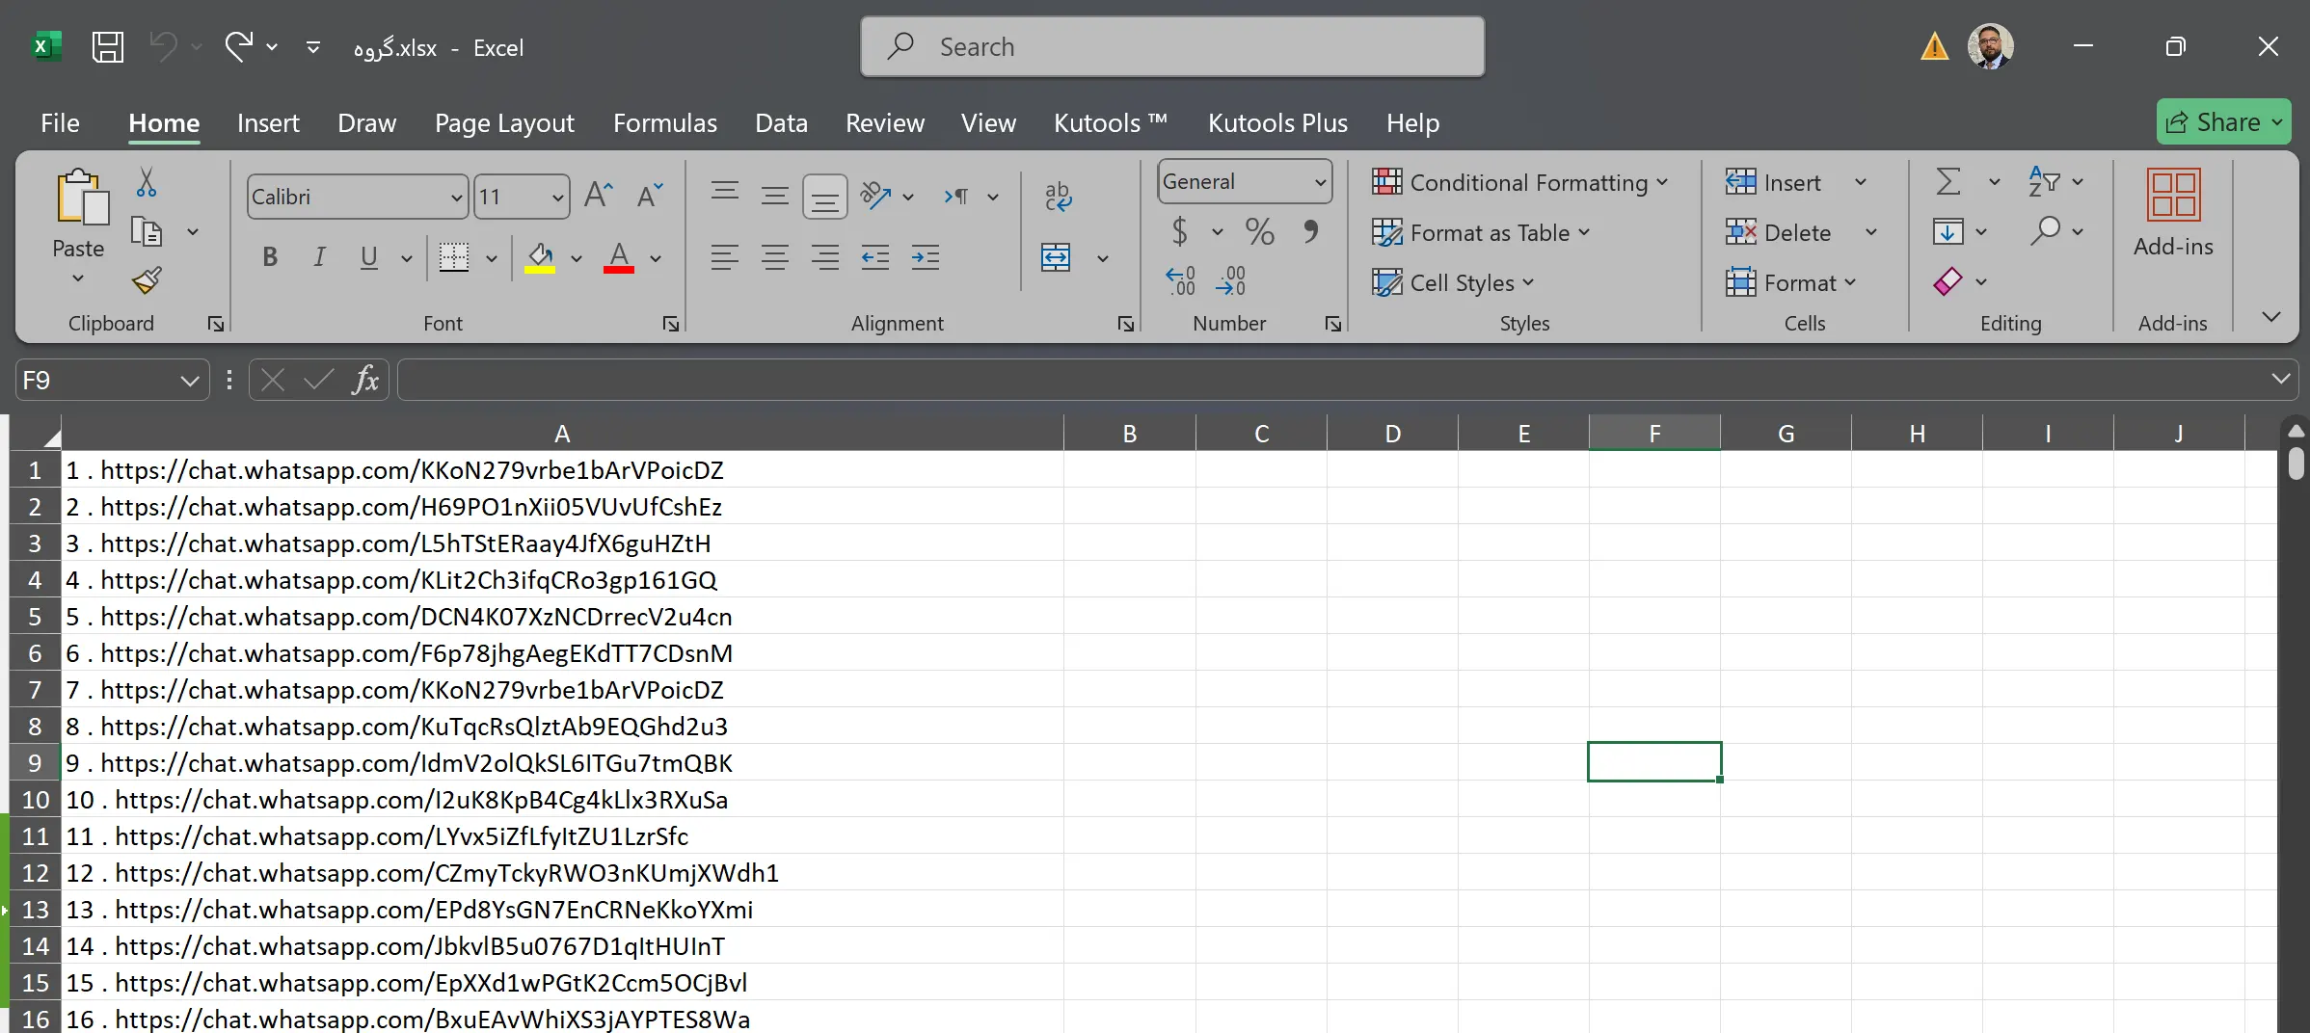The image size is (2310, 1033).
Task: Collapse the ribbon with chevron
Action: pos(2271,317)
